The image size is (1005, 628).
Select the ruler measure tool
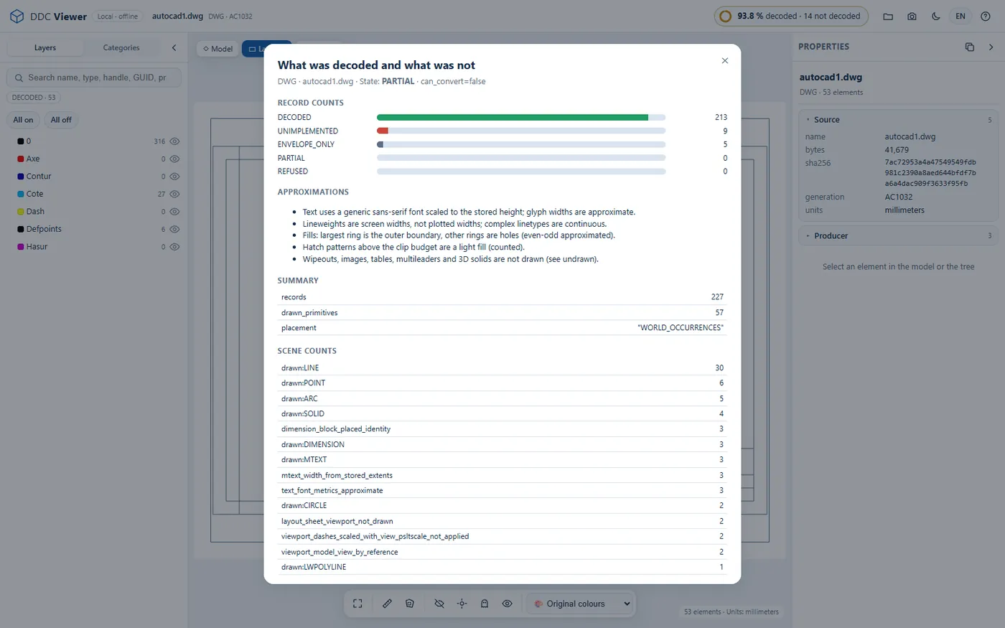387,604
